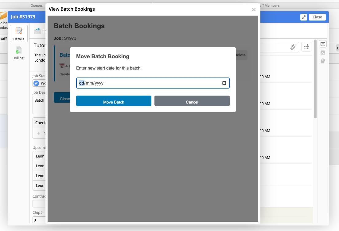339x231 pixels.
Task: Switch to the Billing tab
Action: (x=19, y=53)
